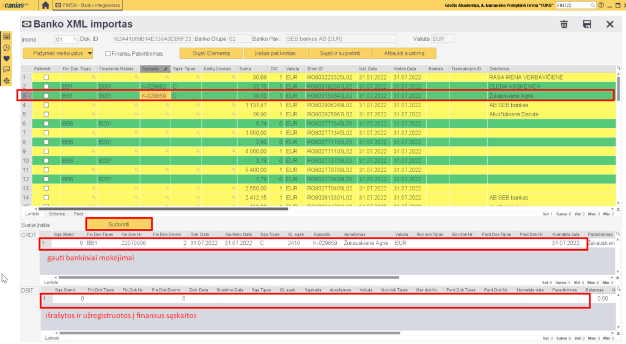Open the messages chat icon in sidebar
626x344 pixels.
pos(7,69)
